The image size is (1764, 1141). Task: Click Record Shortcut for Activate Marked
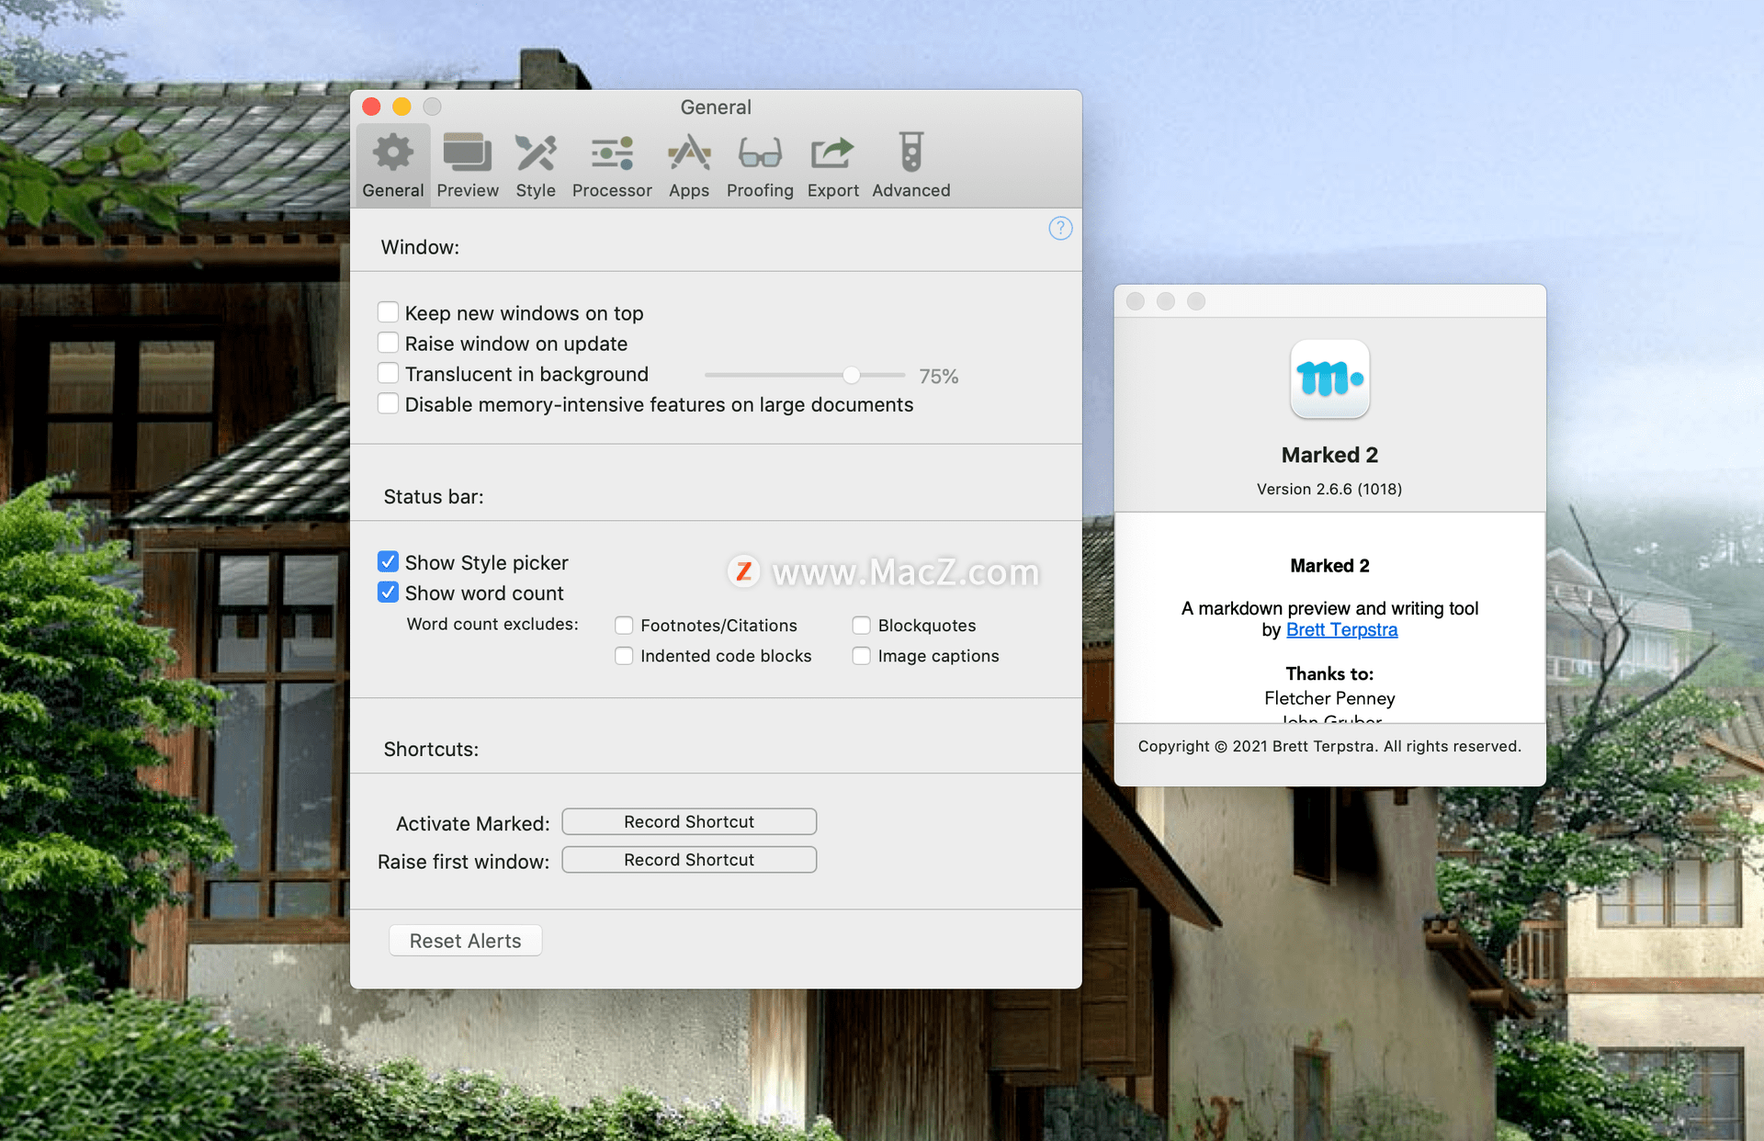689,821
